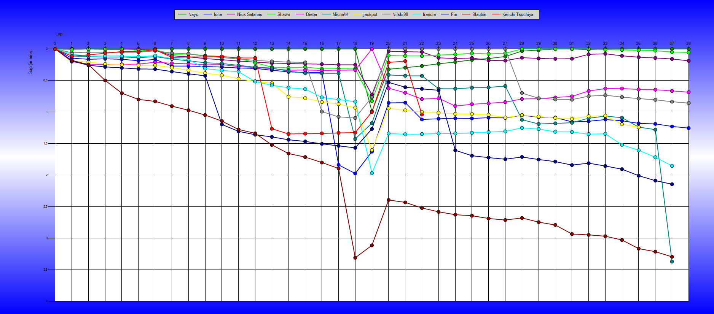Click lap number 14 on the top axis
The image size is (714, 314).
(x=288, y=43)
